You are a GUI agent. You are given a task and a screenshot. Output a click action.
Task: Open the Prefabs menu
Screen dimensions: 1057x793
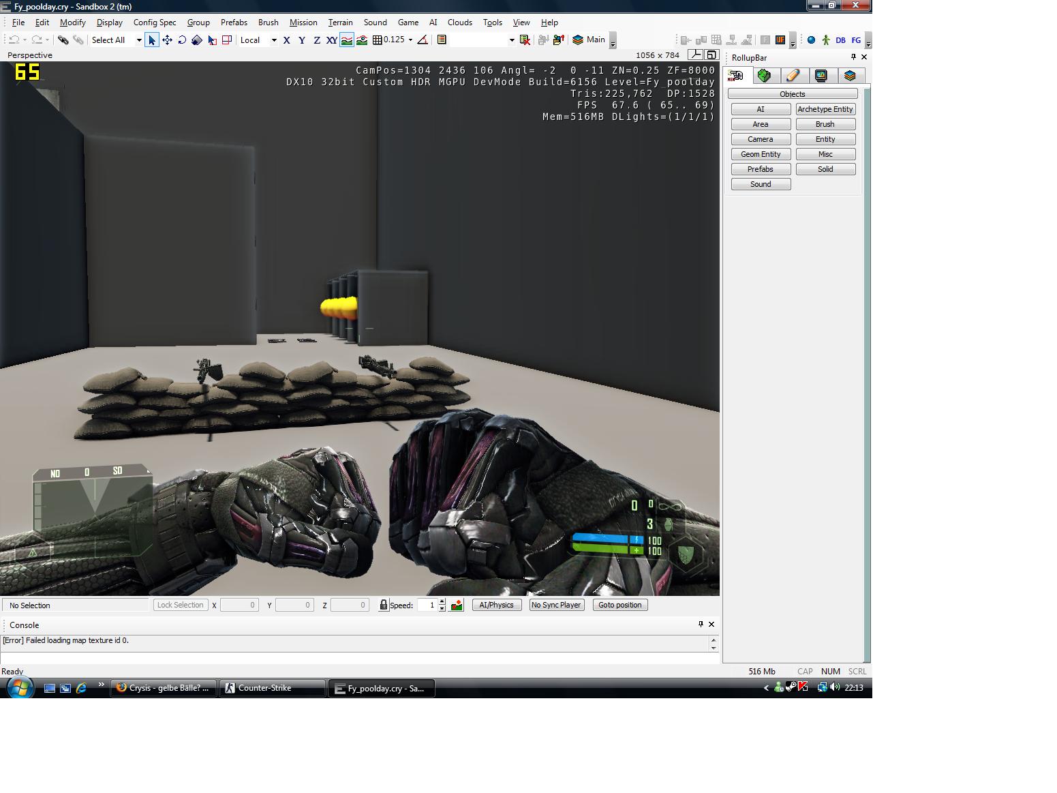[234, 23]
